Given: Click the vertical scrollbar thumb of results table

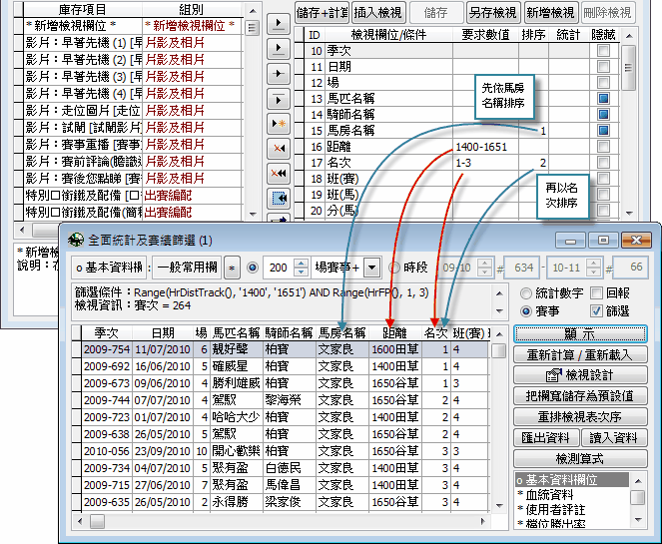Looking at the screenshot, I should [x=499, y=350].
